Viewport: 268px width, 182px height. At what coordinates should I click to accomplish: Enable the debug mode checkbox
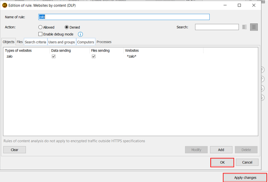[41, 34]
